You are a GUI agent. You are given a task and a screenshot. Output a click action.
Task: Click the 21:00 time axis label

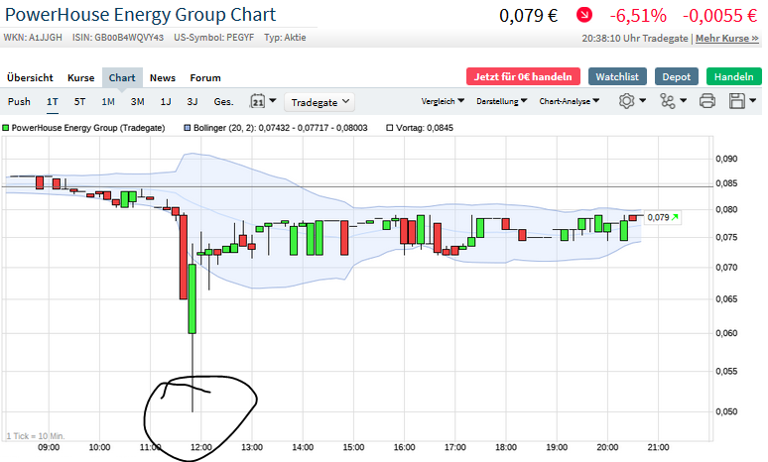[x=658, y=447]
